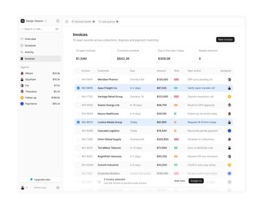Screen dimensions: 264x209
Task: Check the INV-8634 Nexus Healthcare checkbox
Action: pos(78,114)
